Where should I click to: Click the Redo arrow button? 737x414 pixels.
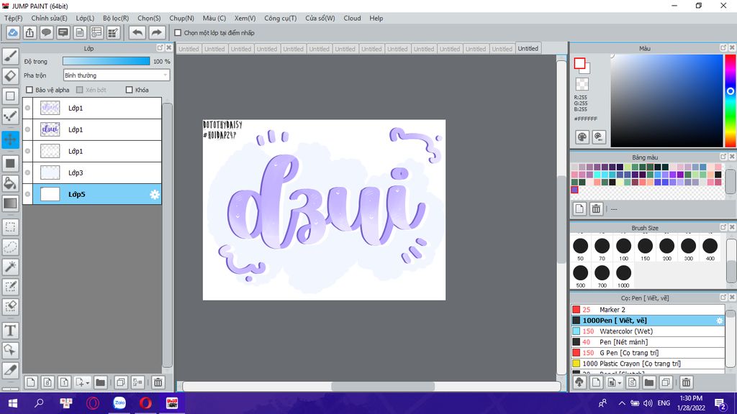point(156,33)
